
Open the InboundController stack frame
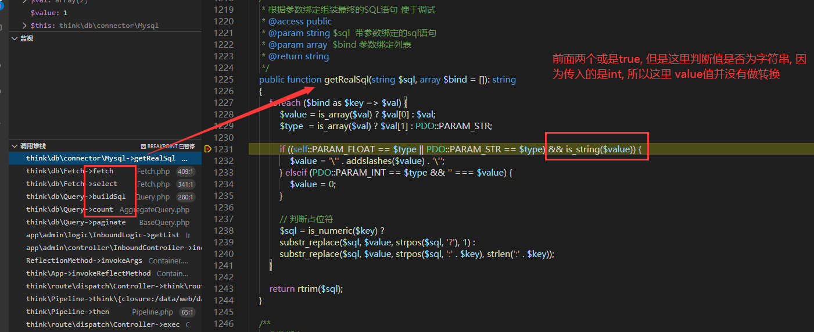(x=105, y=248)
